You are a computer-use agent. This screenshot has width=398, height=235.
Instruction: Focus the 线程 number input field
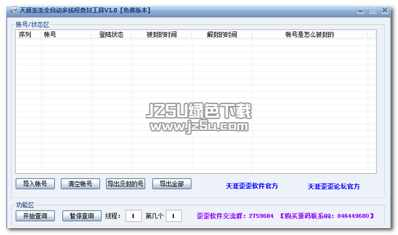coord(134,216)
